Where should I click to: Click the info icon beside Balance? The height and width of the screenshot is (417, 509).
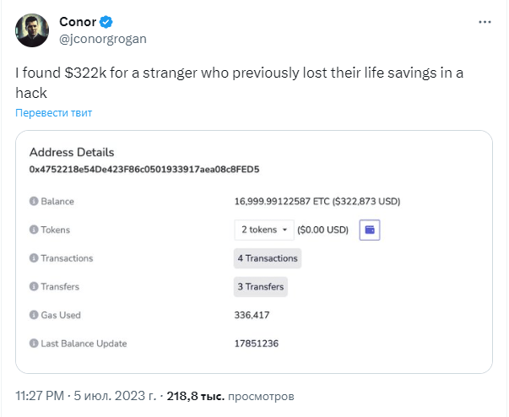click(x=34, y=201)
